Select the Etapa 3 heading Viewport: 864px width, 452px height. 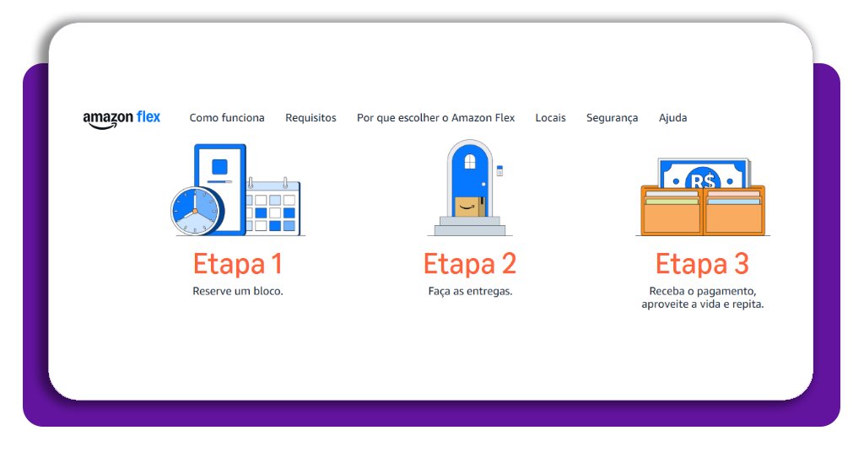pyautogui.click(x=703, y=264)
